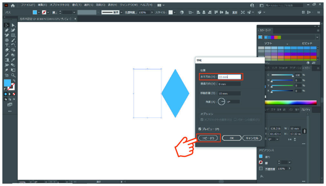Open rotation angle dropdown in Properties panel
This screenshot has width=326, height=186.
tap(277, 139)
